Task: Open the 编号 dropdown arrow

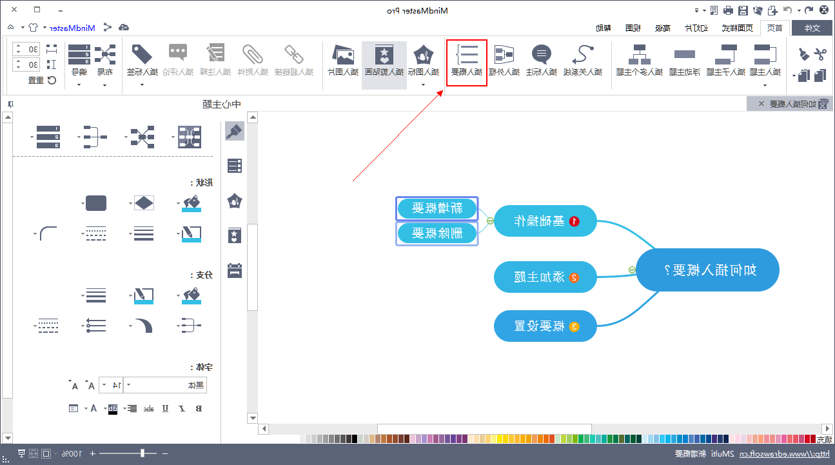Action: (x=79, y=84)
